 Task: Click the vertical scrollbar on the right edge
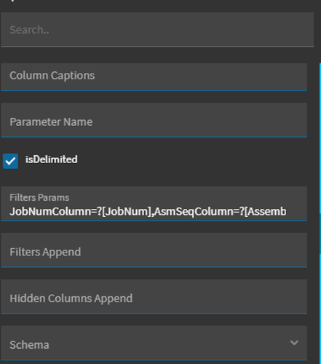[x=320, y=213]
